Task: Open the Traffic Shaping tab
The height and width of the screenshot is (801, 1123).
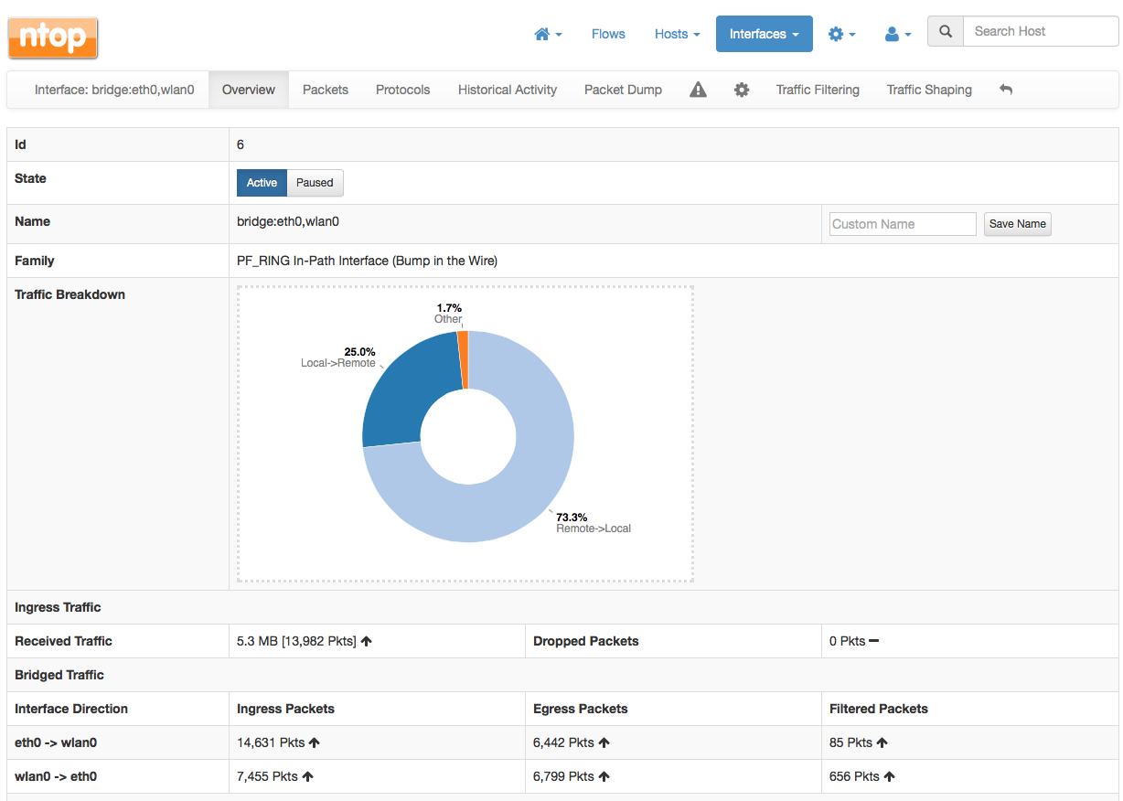Action: [x=929, y=90]
